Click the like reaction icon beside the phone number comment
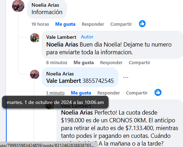This screenshot has width=183, height=147. (x=158, y=92)
